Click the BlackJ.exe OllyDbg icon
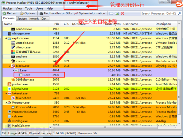This screenshot has height=138, width=183. pos(13,66)
